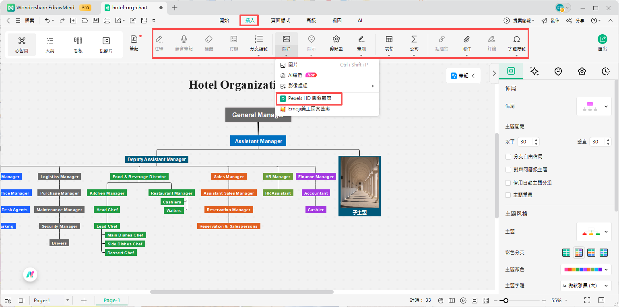Open the 表格 table tool
The height and width of the screenshot is (307, 619).
point(389,39)
